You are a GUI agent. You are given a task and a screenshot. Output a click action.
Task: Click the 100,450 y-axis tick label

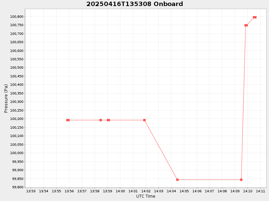tap(16, 76)
